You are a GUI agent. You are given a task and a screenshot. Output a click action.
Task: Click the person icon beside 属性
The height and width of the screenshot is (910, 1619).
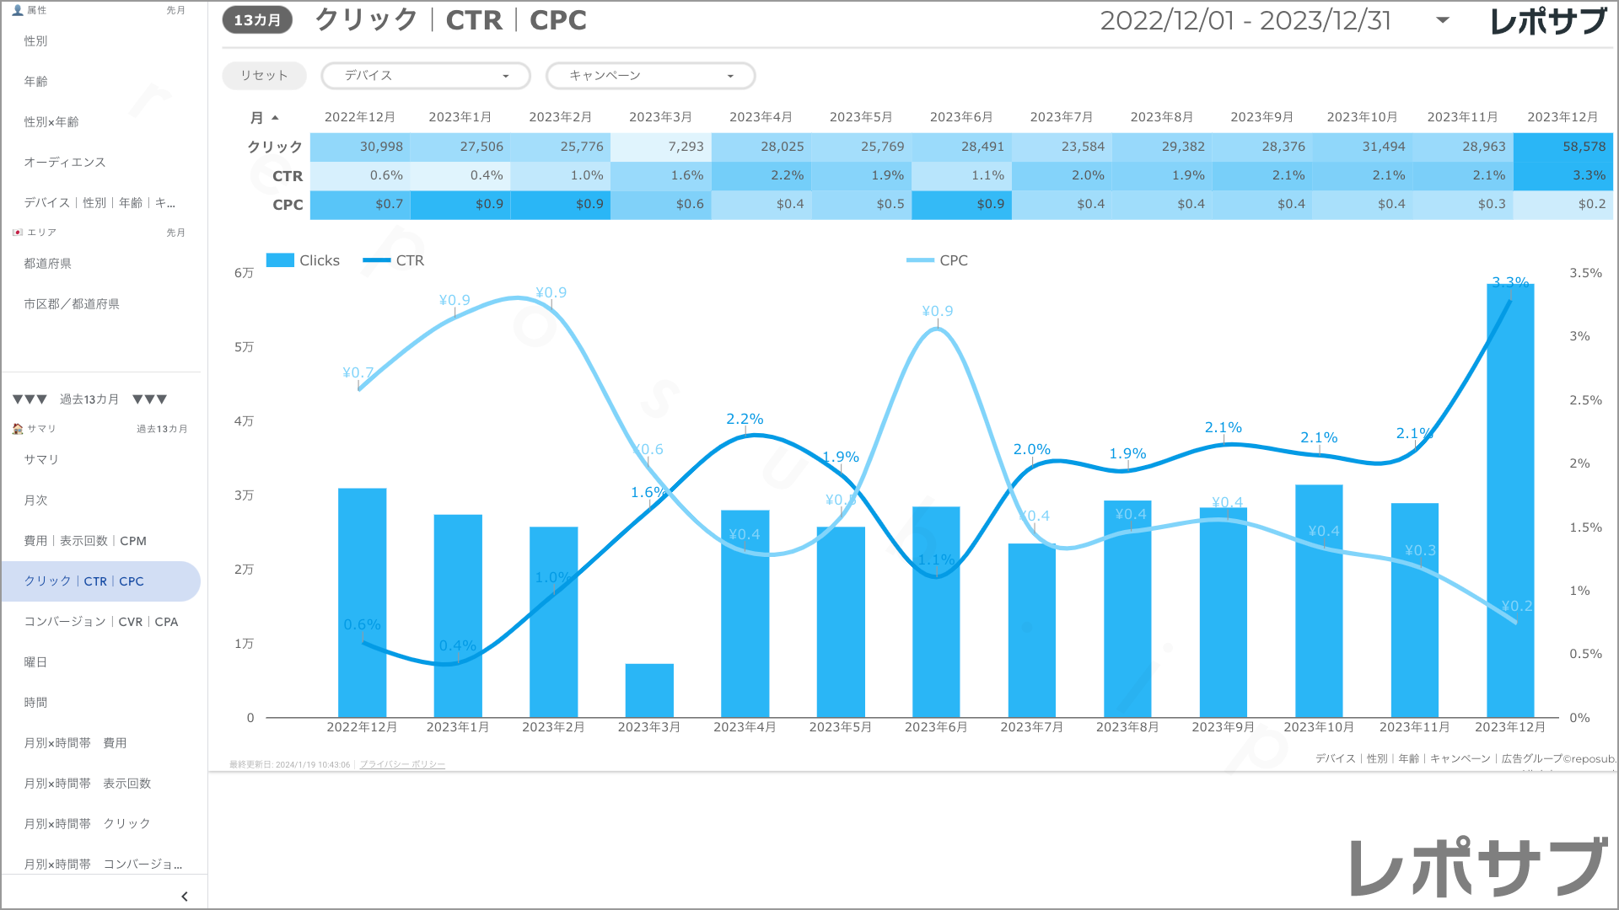point(18,10)
